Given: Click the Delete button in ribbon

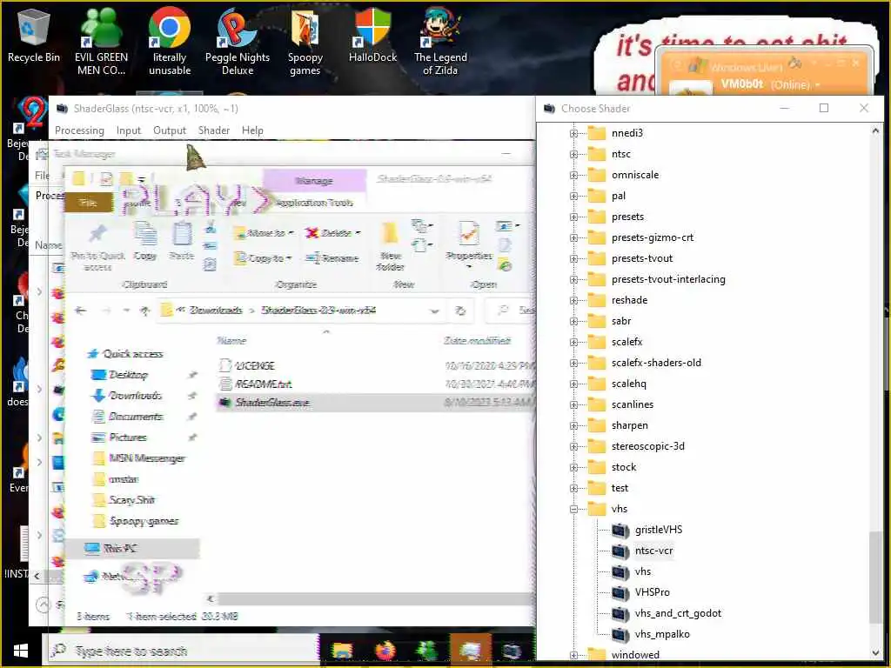Looking at the screenshot, I should (x=333, y=233).
